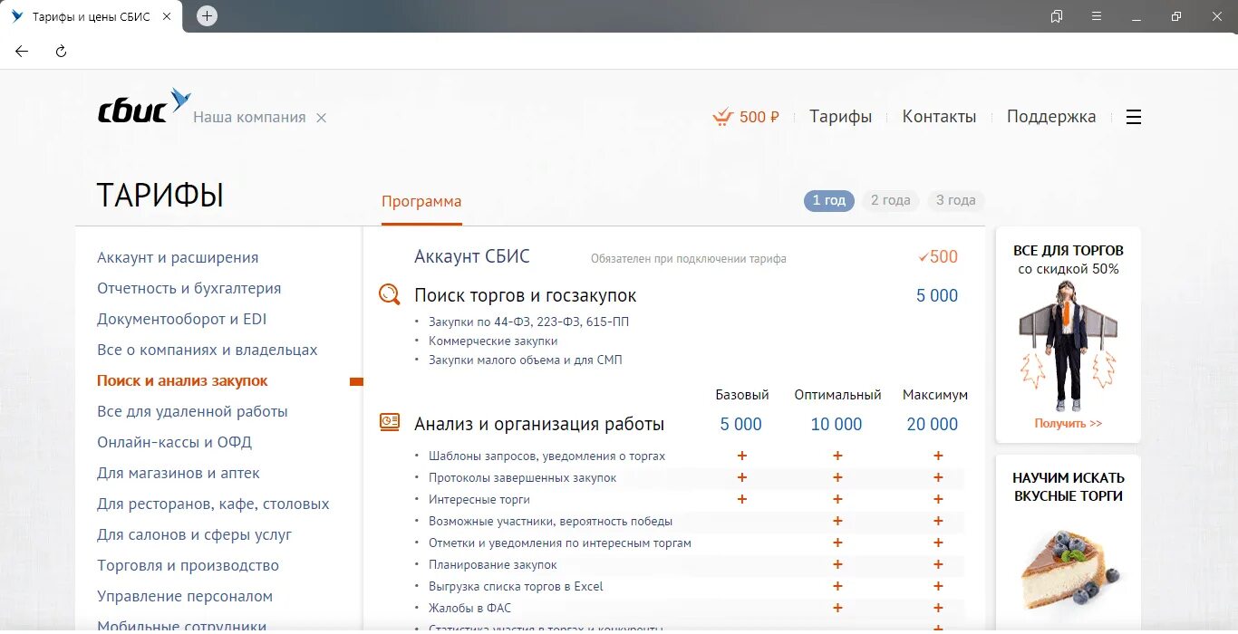Switch the period to 2 года
This screenshot has width=1238, height=634.
click(x=890, y=200)
